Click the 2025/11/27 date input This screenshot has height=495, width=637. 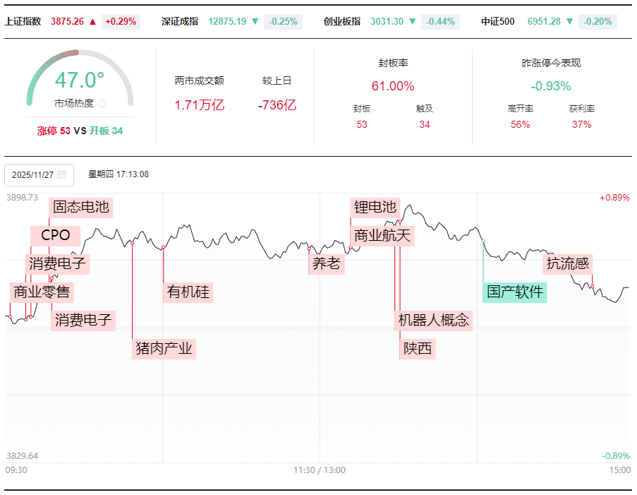tap(33, 174)
